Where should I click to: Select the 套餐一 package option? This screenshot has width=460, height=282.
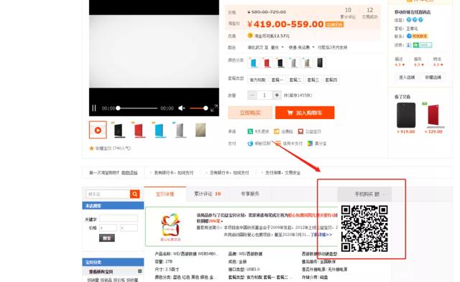pos(277,80)
